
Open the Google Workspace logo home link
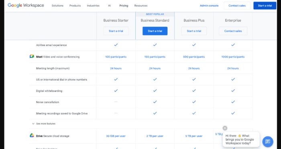point(26,5)
